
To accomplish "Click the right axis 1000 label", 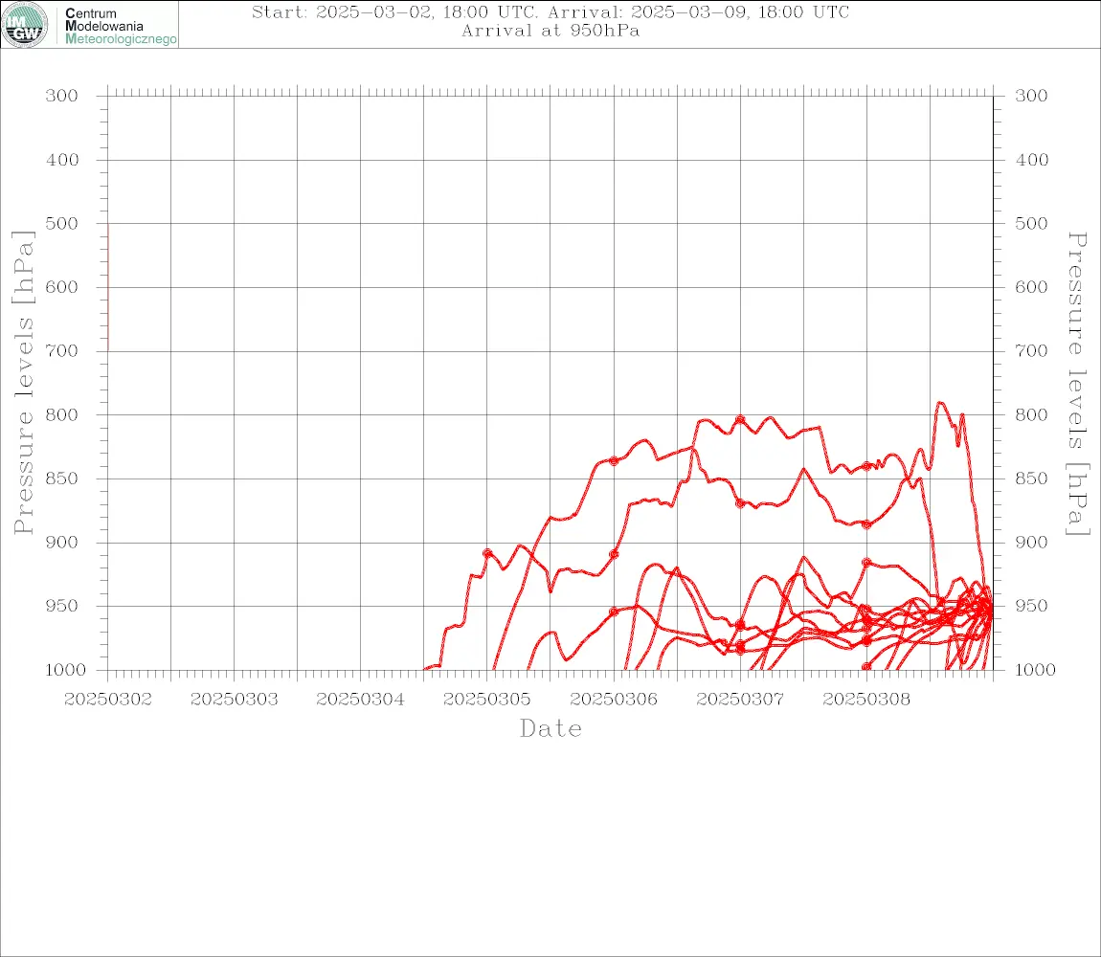I will 1036,669.
